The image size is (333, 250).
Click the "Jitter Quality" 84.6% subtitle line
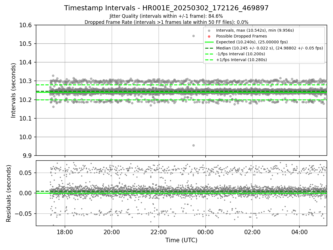166,16
